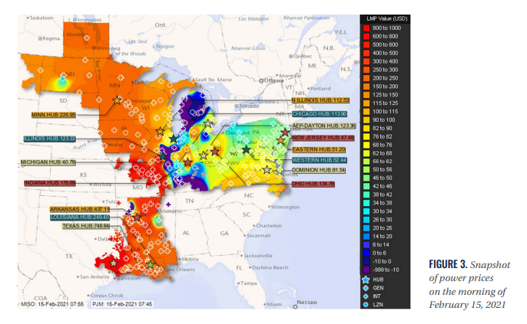Click the Texas hub star marker
The width and height of the screenshot is (527, 324).
pyautogui.click(x=114, y=263)
